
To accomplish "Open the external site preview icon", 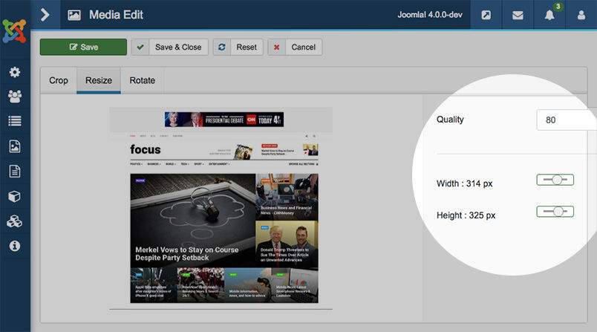I will [486, 15].
